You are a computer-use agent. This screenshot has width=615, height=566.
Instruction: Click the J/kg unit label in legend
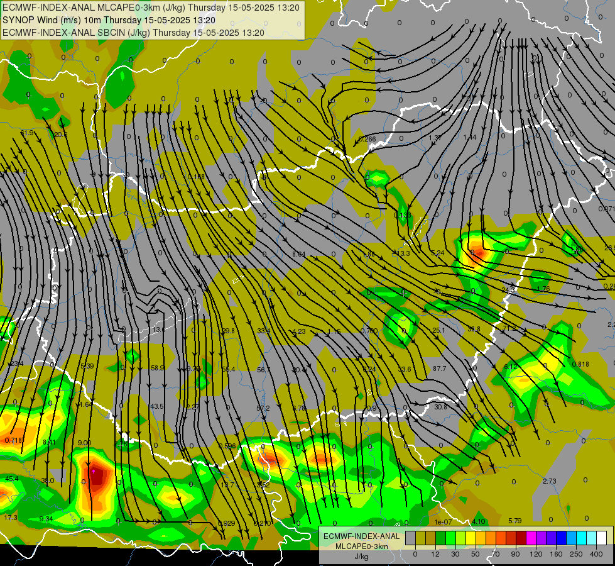click(x=361, y=557)
